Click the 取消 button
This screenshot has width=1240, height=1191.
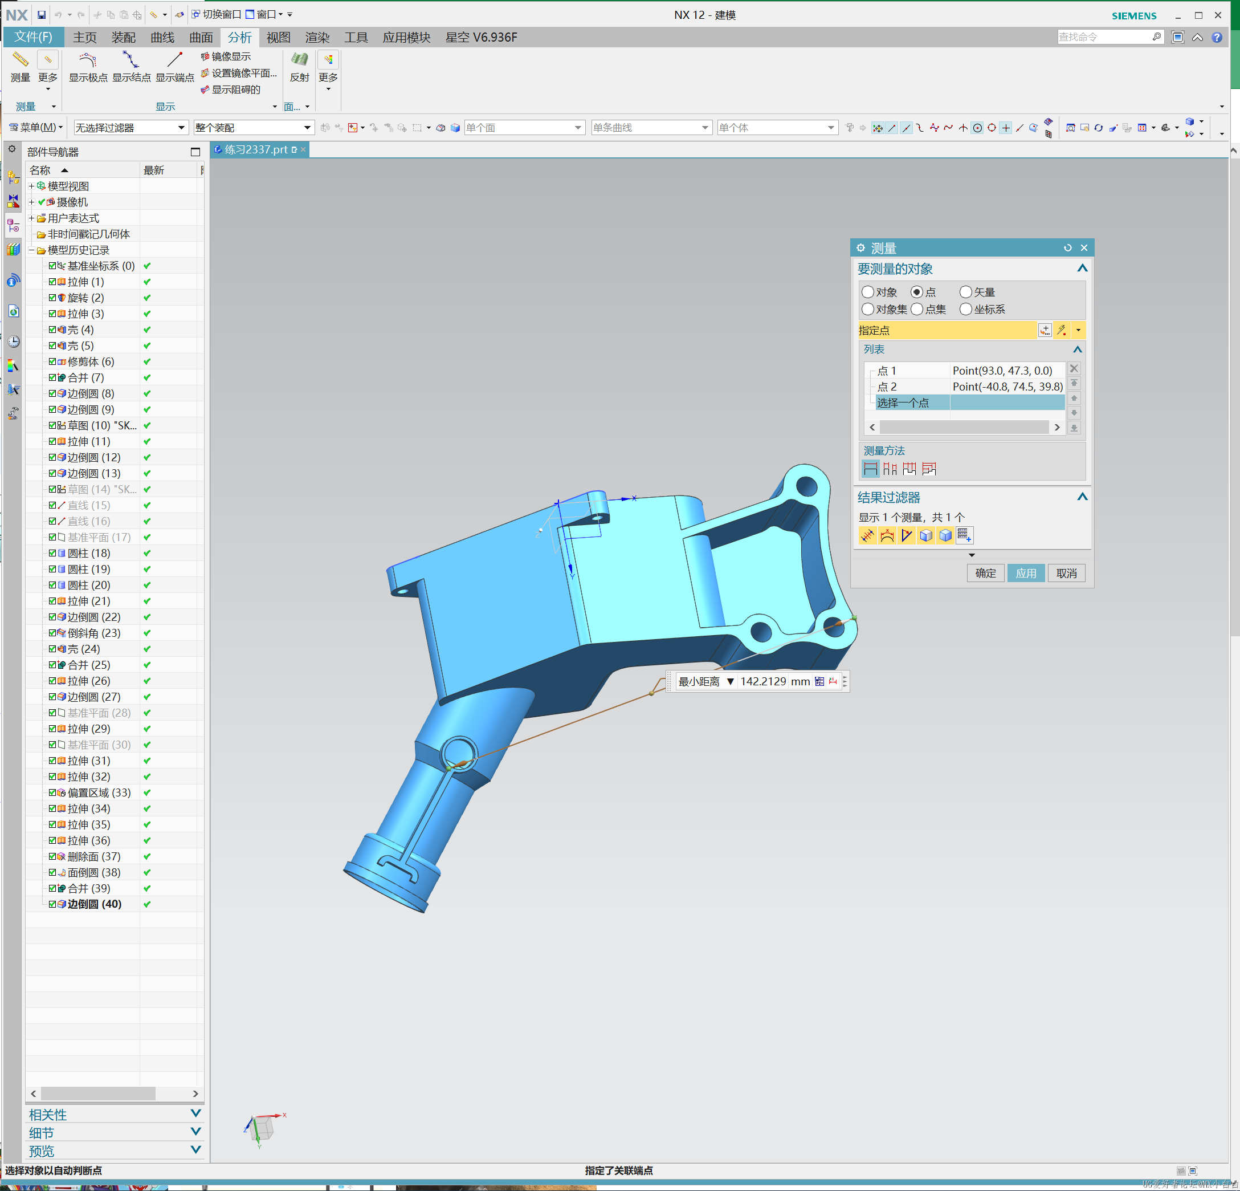point(1066,574)
